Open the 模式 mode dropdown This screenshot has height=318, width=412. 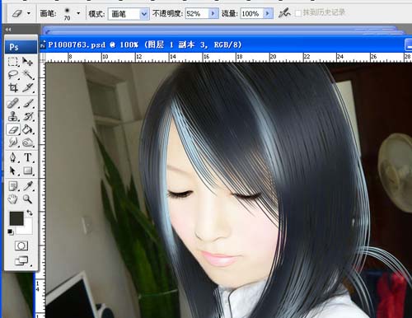[x=129, y=14]
